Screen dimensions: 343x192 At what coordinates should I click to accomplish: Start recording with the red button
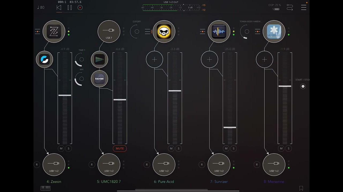(x=80, y=8)
